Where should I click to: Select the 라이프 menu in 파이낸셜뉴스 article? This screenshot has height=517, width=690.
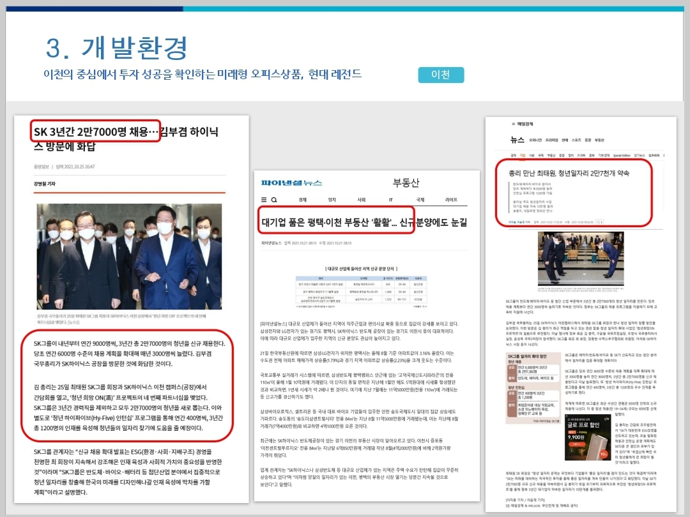[x=451, y=200]
